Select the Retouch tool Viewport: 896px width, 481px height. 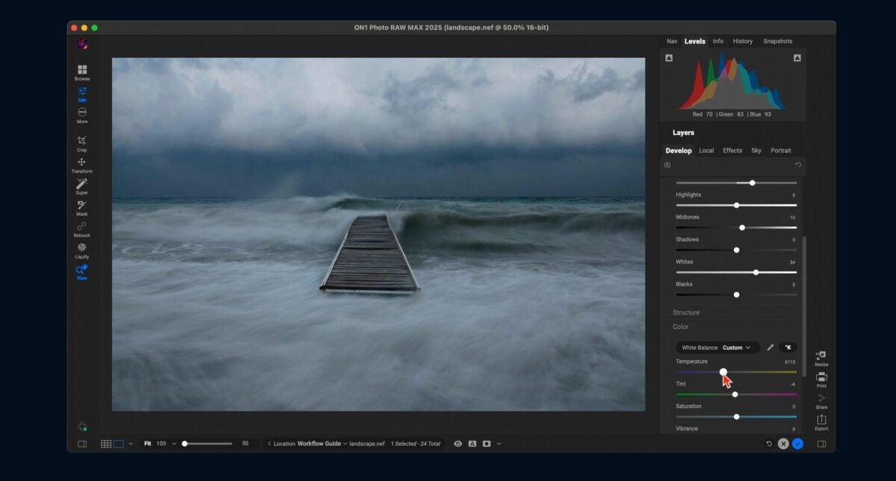click(82, 229)
